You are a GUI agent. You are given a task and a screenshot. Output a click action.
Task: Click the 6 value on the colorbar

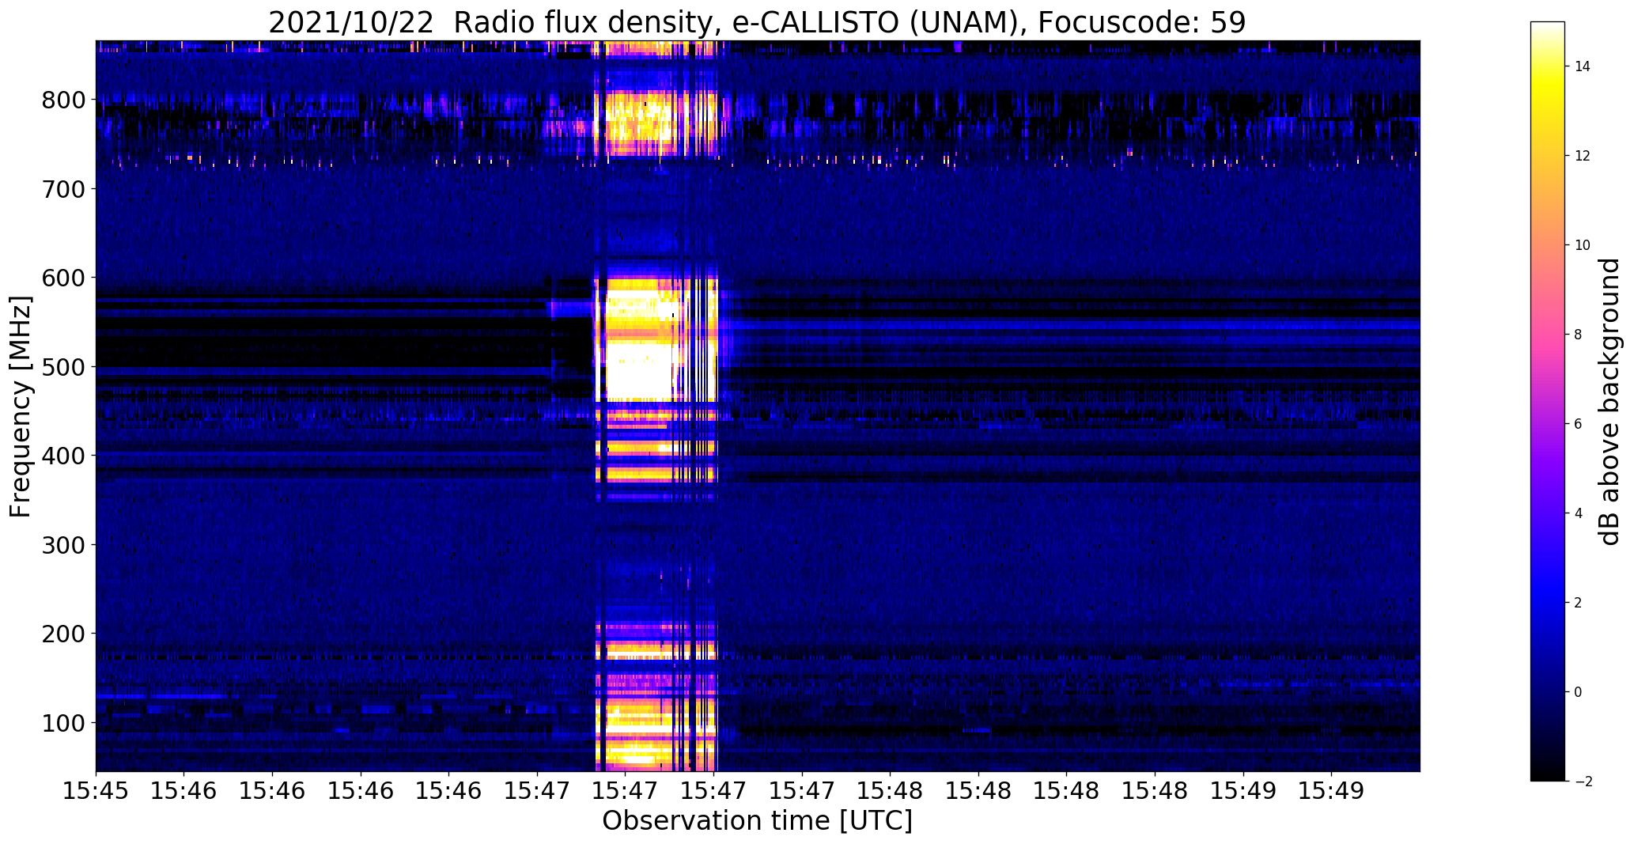1578,424
